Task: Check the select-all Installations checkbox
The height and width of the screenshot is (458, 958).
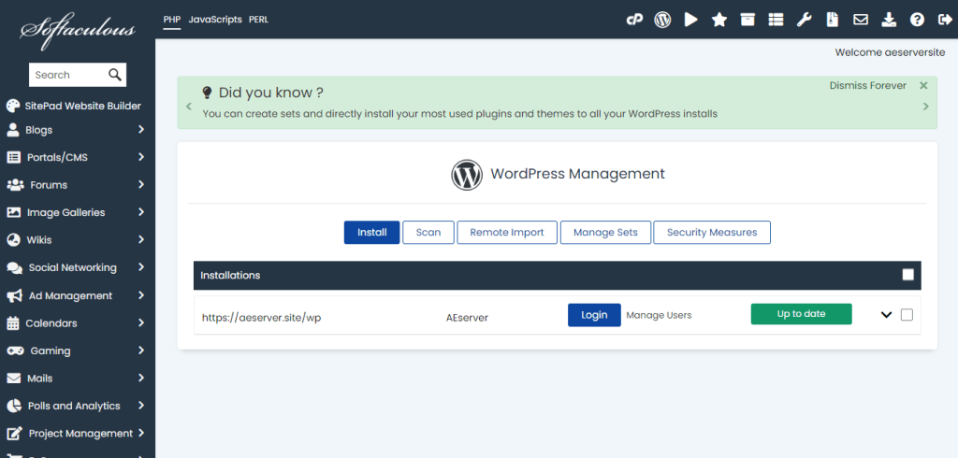Action: (x=907, y=275)
